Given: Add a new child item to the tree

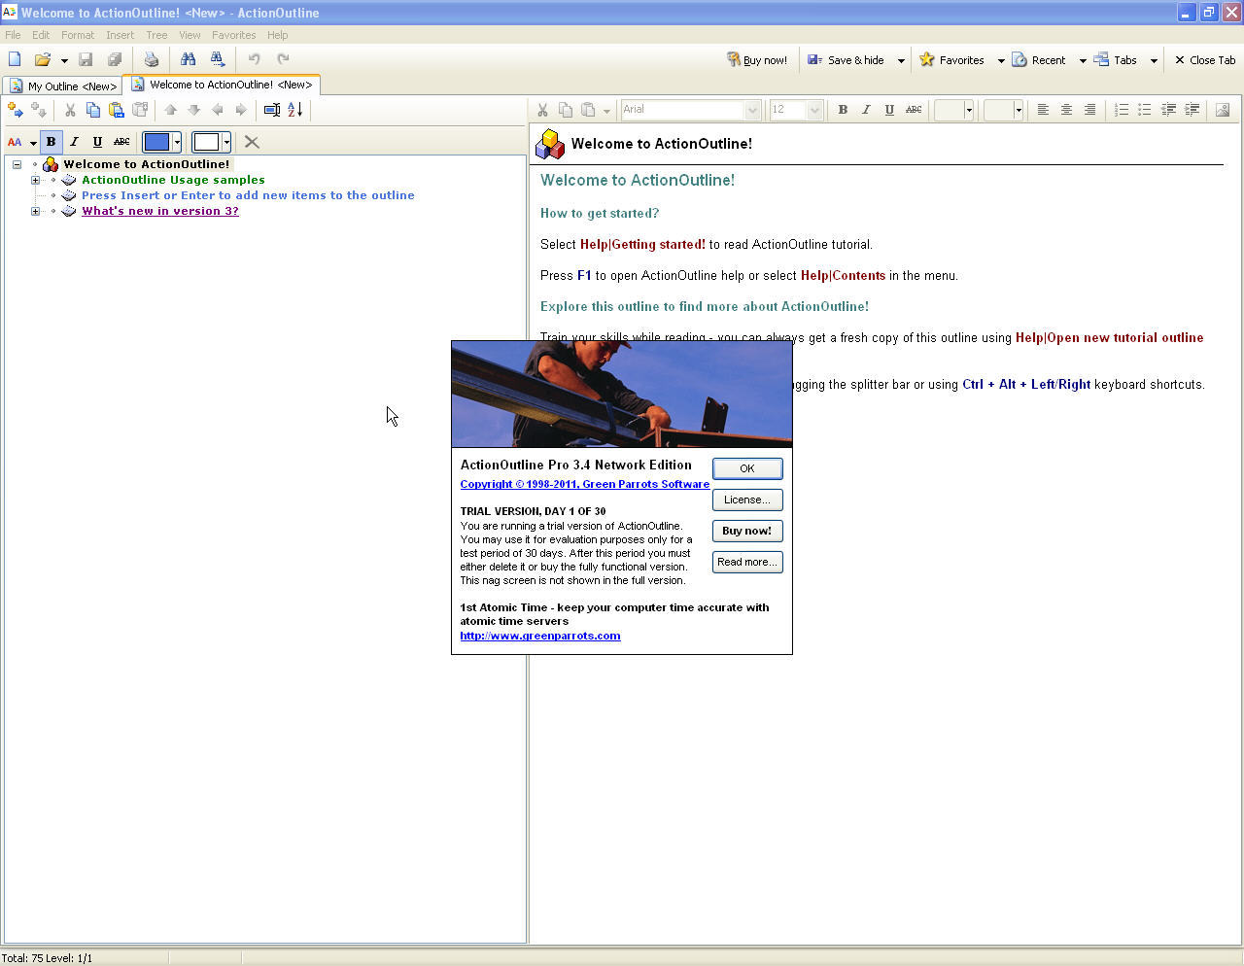Looking at the screenshot, I should tap(38, 110).
